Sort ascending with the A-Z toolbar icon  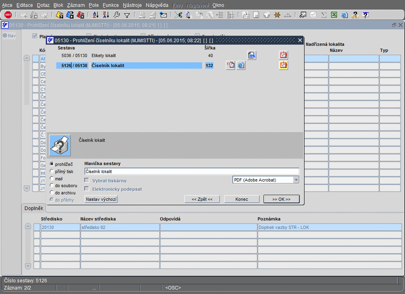tap(96, 15)
